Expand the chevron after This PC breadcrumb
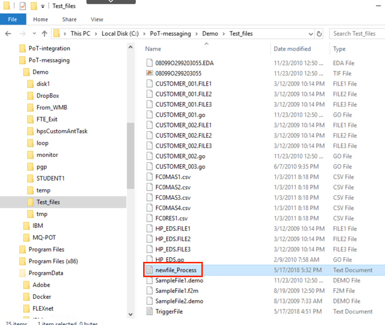The height and width of the screenshot is (325, 385). (x=96, y=34)
